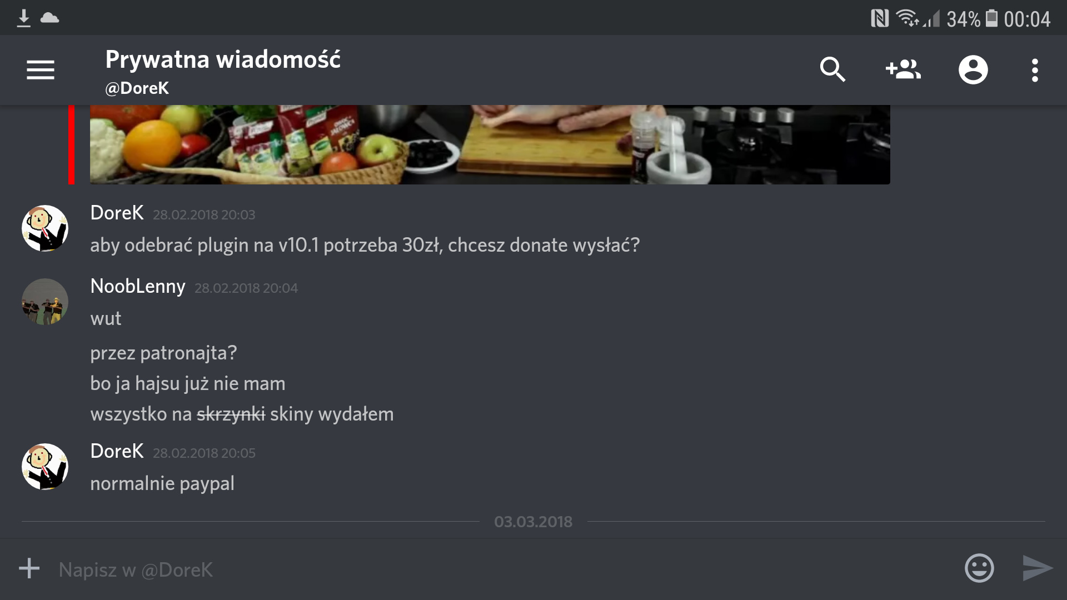Select the NoobLenny username label
The width and height of the screenshot is (1067, 600).
[x=138, y=287]
